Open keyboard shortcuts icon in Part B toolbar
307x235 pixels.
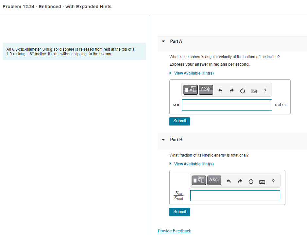click(262, 181)
